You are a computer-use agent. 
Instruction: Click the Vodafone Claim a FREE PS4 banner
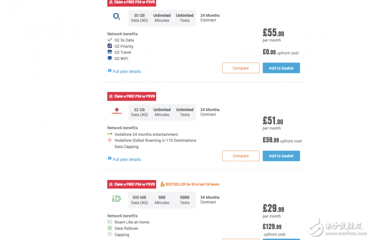pos(132,96)
